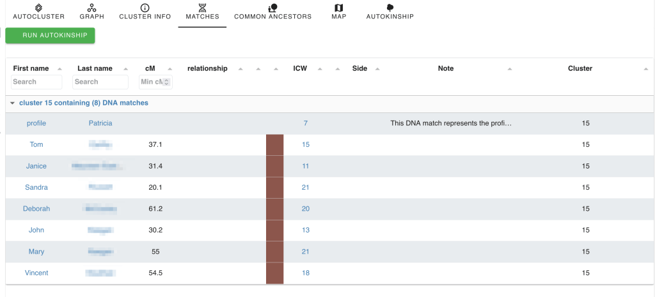Open Deborah's match profile link

pos(36,209)
